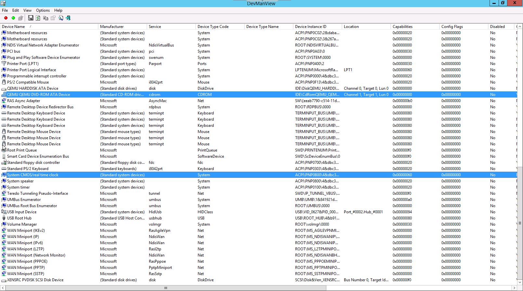Viewport: 523px width, 291px height.
Task: Select the PS/2 Compatible Mouse icon
Action: pyautogui.click(x=4, y=82)
